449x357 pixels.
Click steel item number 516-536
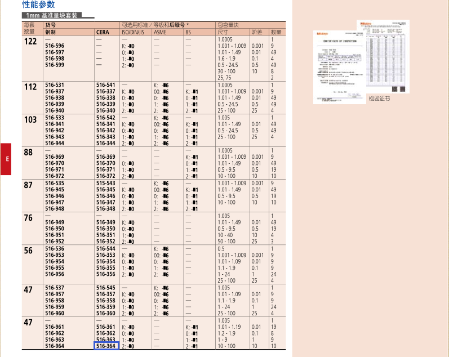(55, 249)
